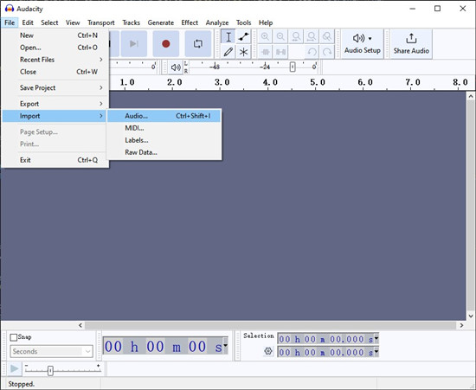Choose New from File menu
The image size is (476, 390).
pyautogui.click(x=55, y=35)
